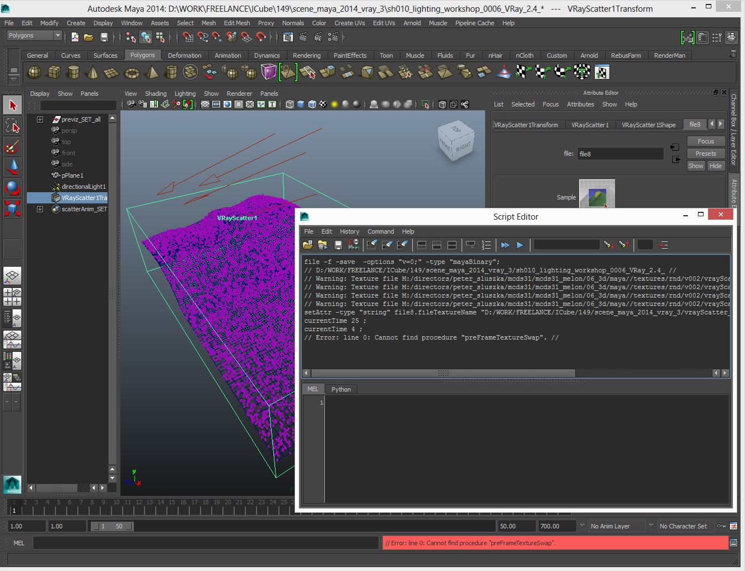Toggle Use All Lights lightbulb icon

[x=334, y=104]
